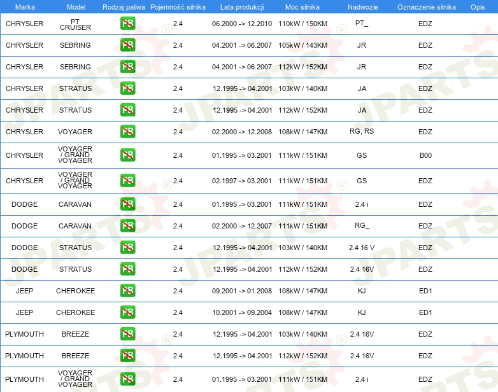
Task: Click the Opis column header
Action: pyautogui.click(x=478, y=7)
